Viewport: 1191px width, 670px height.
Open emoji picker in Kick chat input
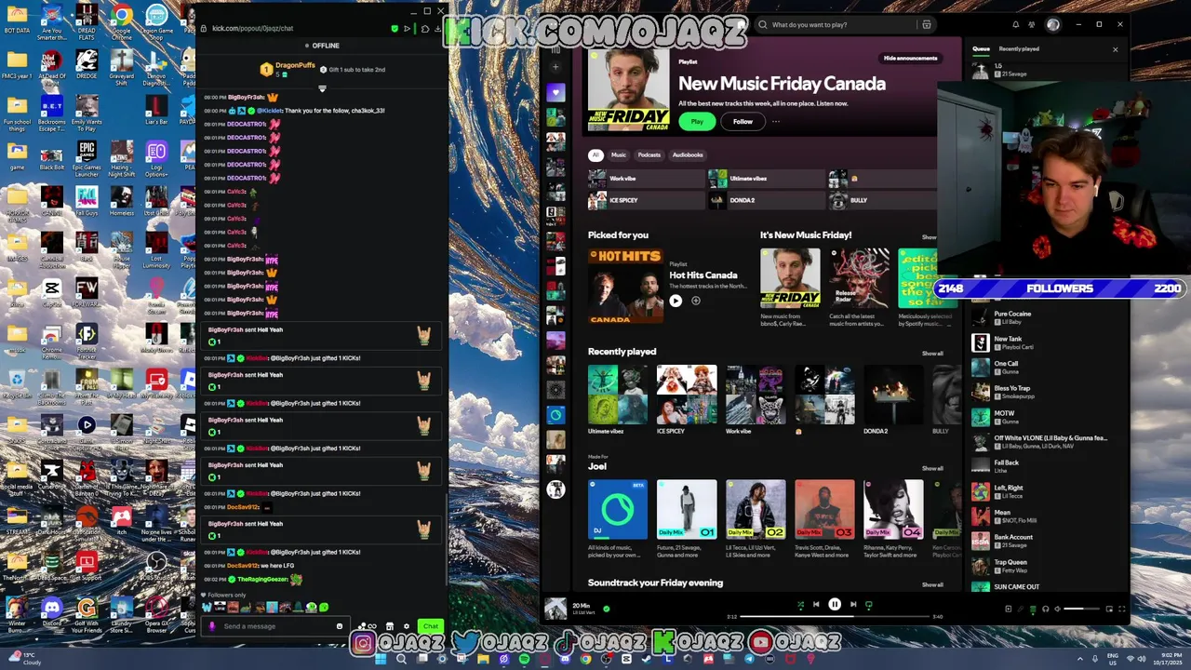point(340,626)
